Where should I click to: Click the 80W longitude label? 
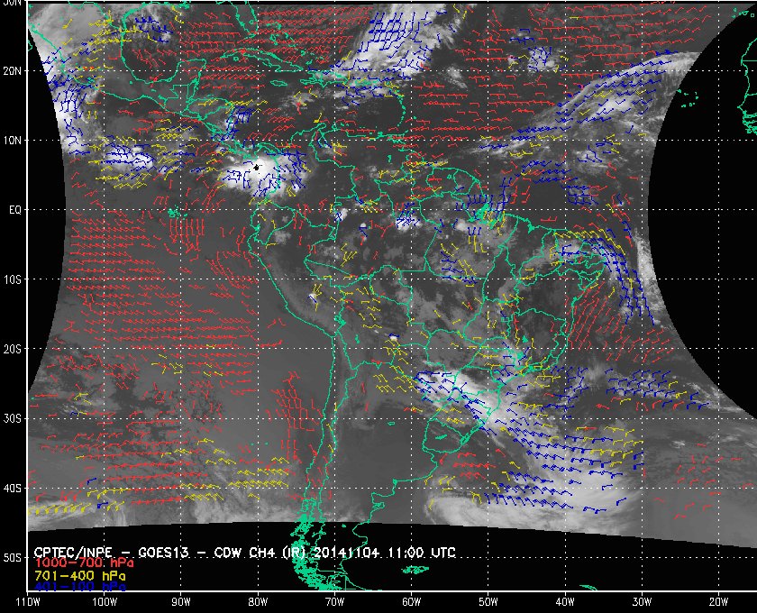(x=258, y=602)
